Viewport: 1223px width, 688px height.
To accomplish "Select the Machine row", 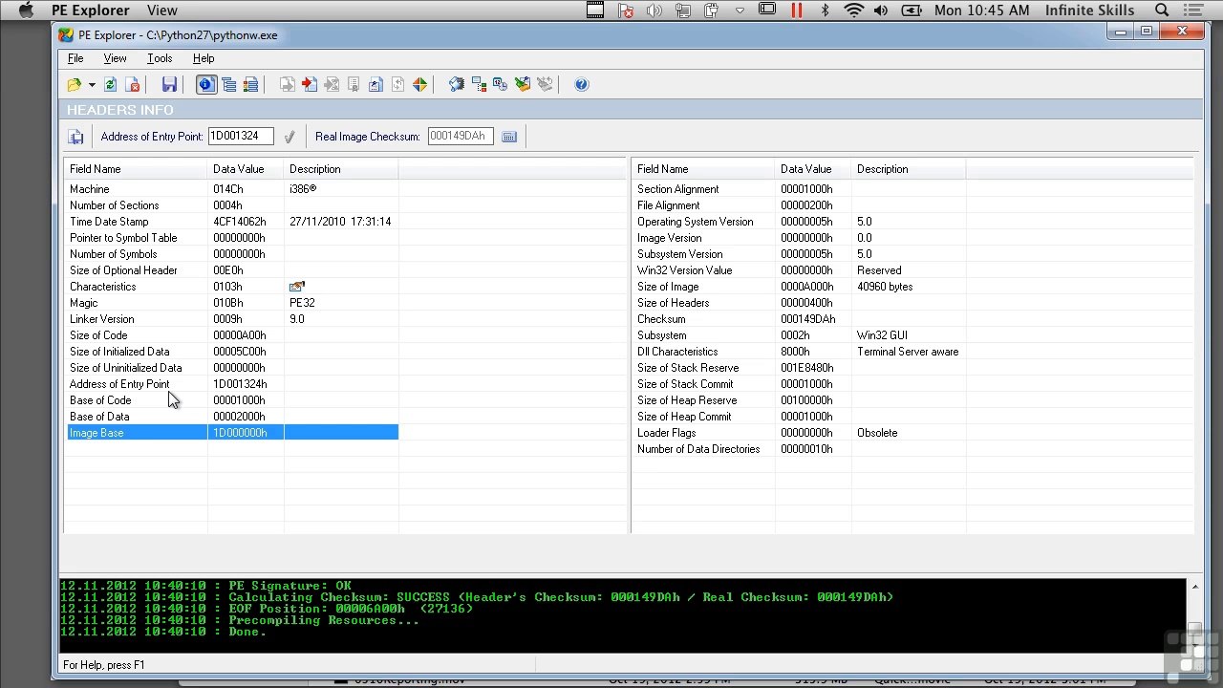I will (x=232, y=189).
